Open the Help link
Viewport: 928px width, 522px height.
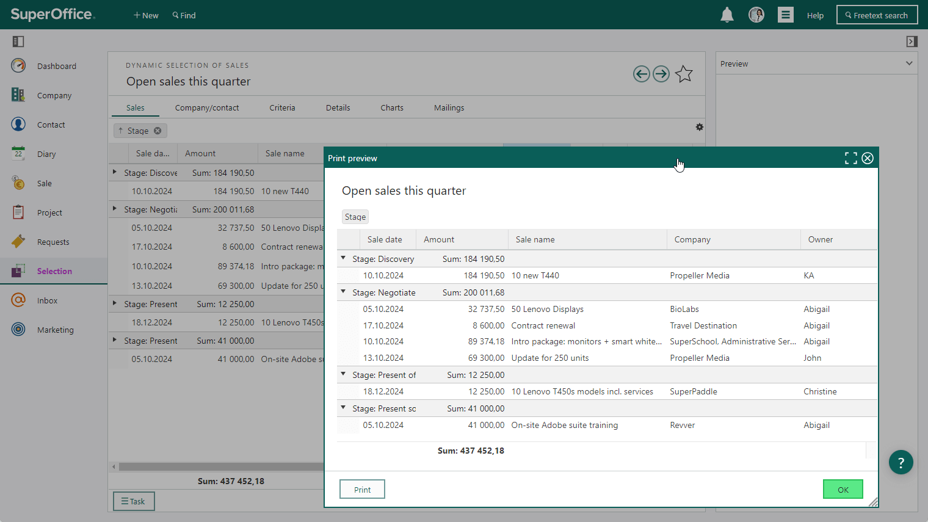coord(815,15)
